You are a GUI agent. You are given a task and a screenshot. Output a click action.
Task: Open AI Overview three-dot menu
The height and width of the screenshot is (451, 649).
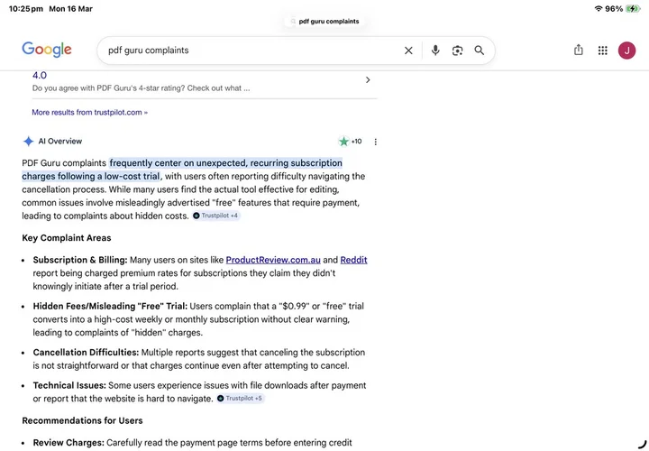(x=375, y=142)
